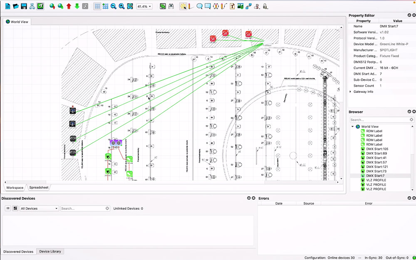The height and width of the screenshot is (260, 416).
Task: Switch Discovered Devices to list view
Action: (x=8, y=208)
